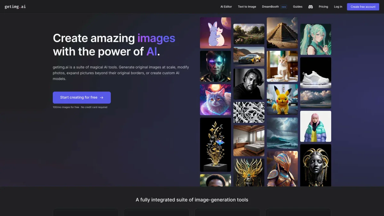Click the getimg.ai logo
This screenshot has width=384, height=216.
15,6
